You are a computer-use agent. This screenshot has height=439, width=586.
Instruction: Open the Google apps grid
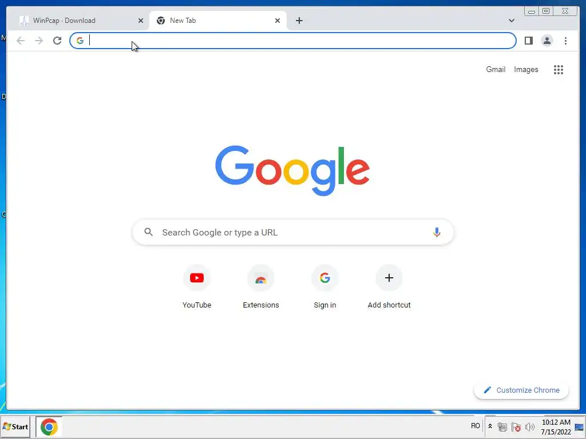559,69
